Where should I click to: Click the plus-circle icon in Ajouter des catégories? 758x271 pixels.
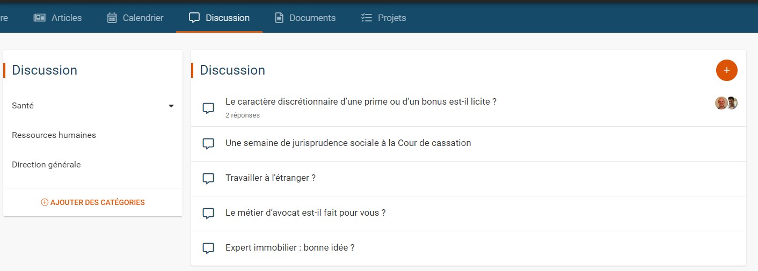click(45, 202)
